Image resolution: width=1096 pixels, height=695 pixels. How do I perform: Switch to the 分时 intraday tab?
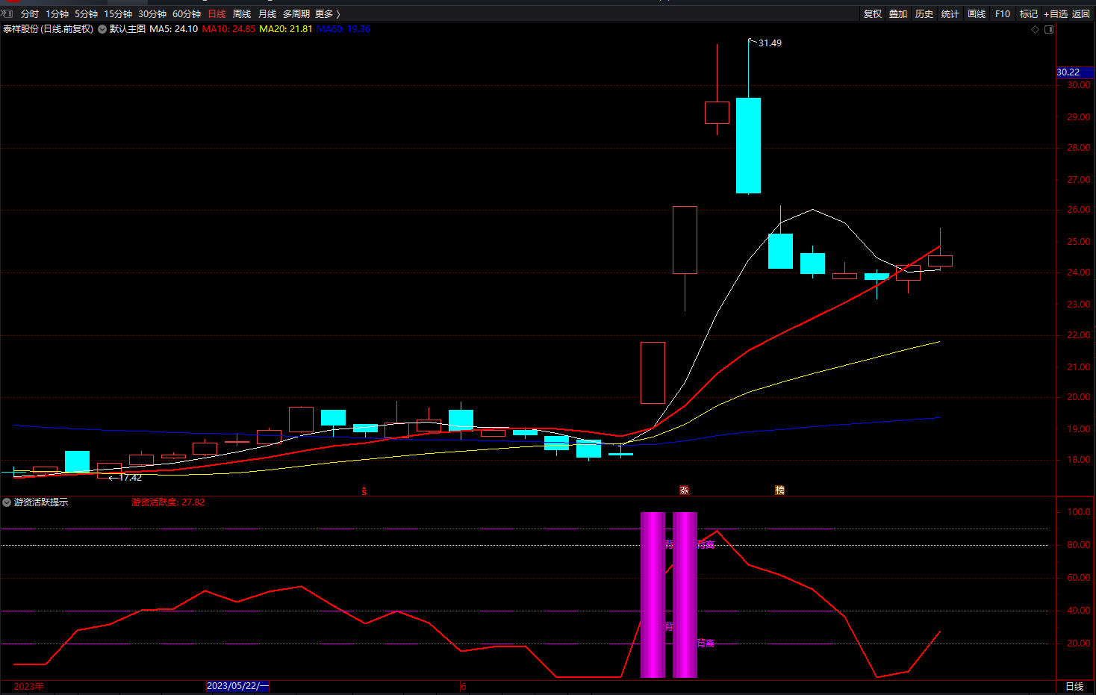coord(30,14)
